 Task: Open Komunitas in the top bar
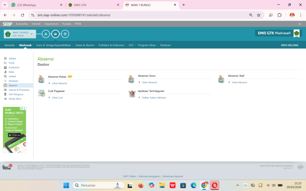[x=22, y=24]
